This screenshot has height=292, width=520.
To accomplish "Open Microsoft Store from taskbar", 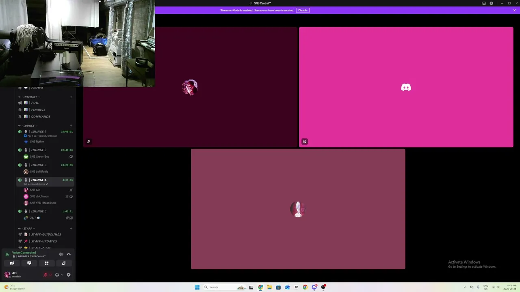I will pyautogui.click(x=278, y=287).
